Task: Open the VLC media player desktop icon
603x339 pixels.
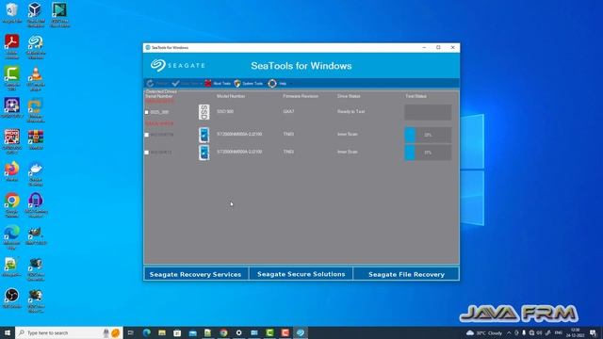Action: [x=36, y=78]
